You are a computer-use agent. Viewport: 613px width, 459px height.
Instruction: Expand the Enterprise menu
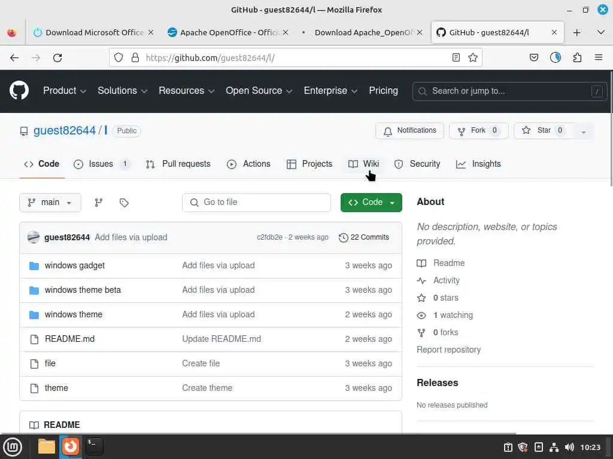tap(330, 91)
